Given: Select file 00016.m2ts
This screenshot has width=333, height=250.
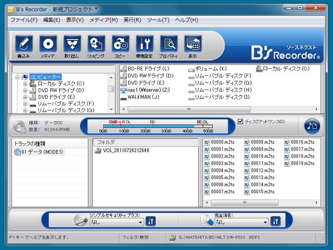Looking at the screenshot, I should pos(299,142).
